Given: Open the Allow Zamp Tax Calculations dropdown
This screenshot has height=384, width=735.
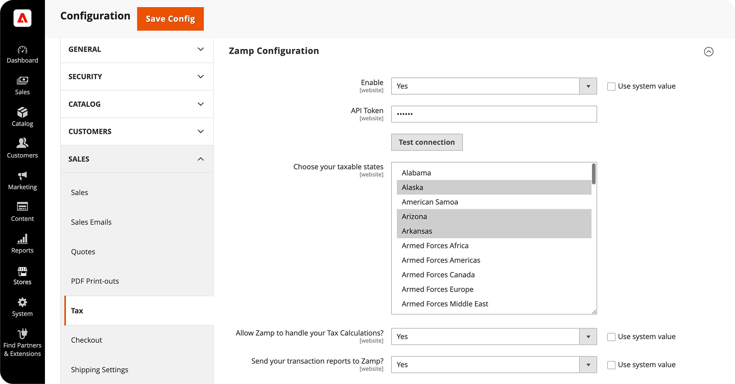Looking at the screenshot, I should tap(494, 337).
